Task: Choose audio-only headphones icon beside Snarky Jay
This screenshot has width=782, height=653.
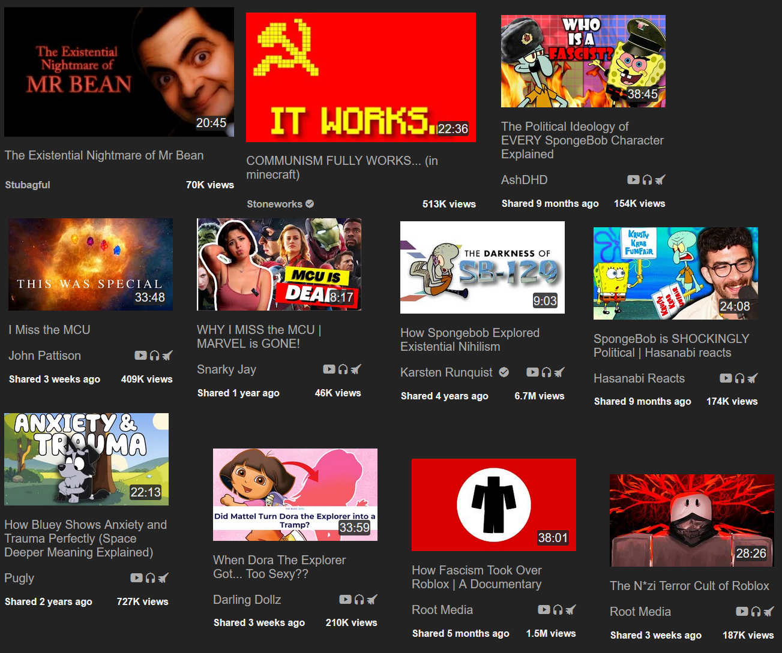Action: coord(343,369)
